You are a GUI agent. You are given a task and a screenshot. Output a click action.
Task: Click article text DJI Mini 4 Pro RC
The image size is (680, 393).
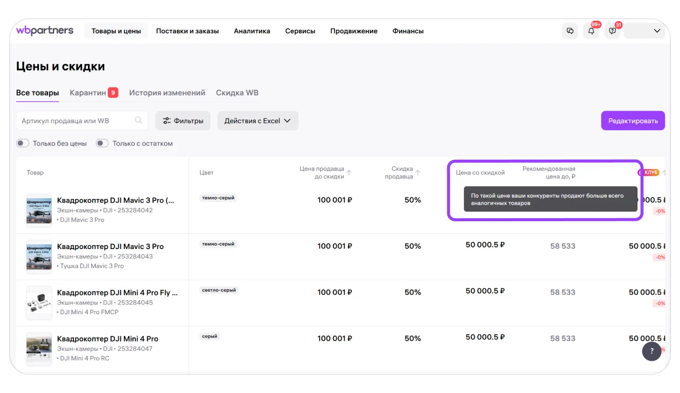pos(83,358)
